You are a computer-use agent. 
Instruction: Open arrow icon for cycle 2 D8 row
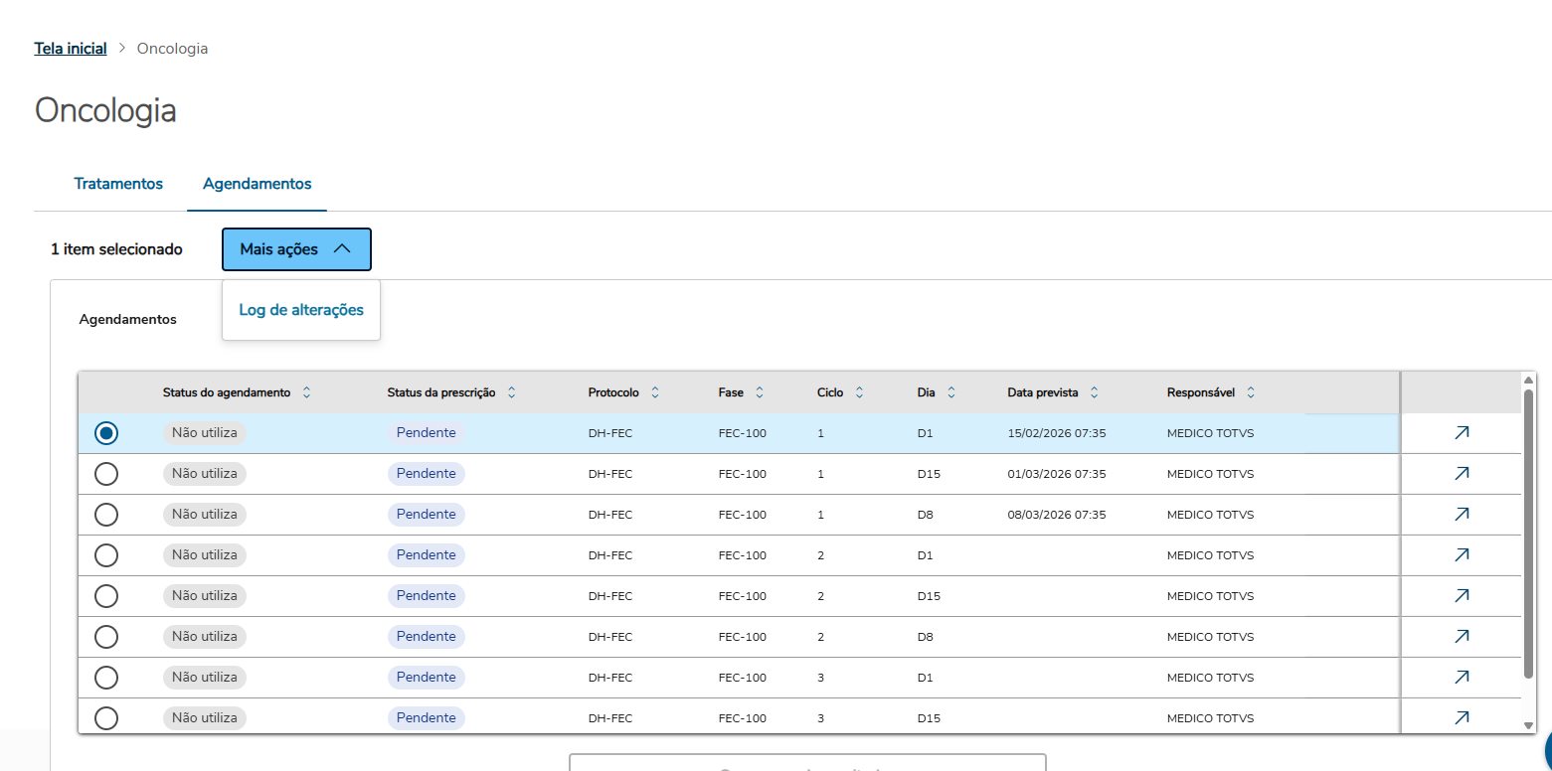coord(1461,637)
